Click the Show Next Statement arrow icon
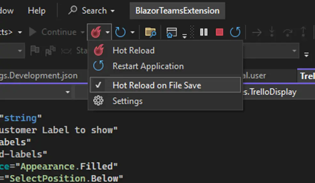This screenshot has width=315, height=183. point(257,32)
